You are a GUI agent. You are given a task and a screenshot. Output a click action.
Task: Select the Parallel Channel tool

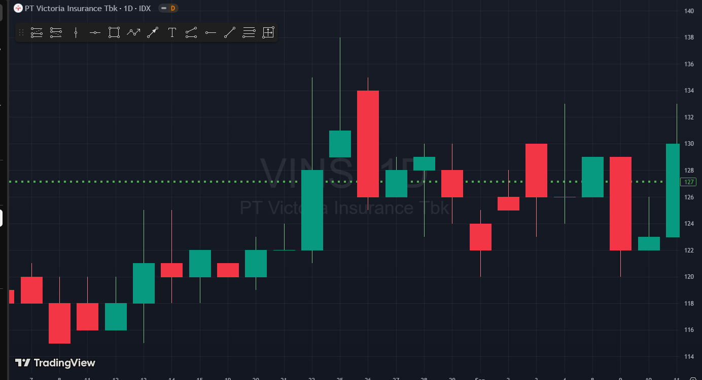191,33
